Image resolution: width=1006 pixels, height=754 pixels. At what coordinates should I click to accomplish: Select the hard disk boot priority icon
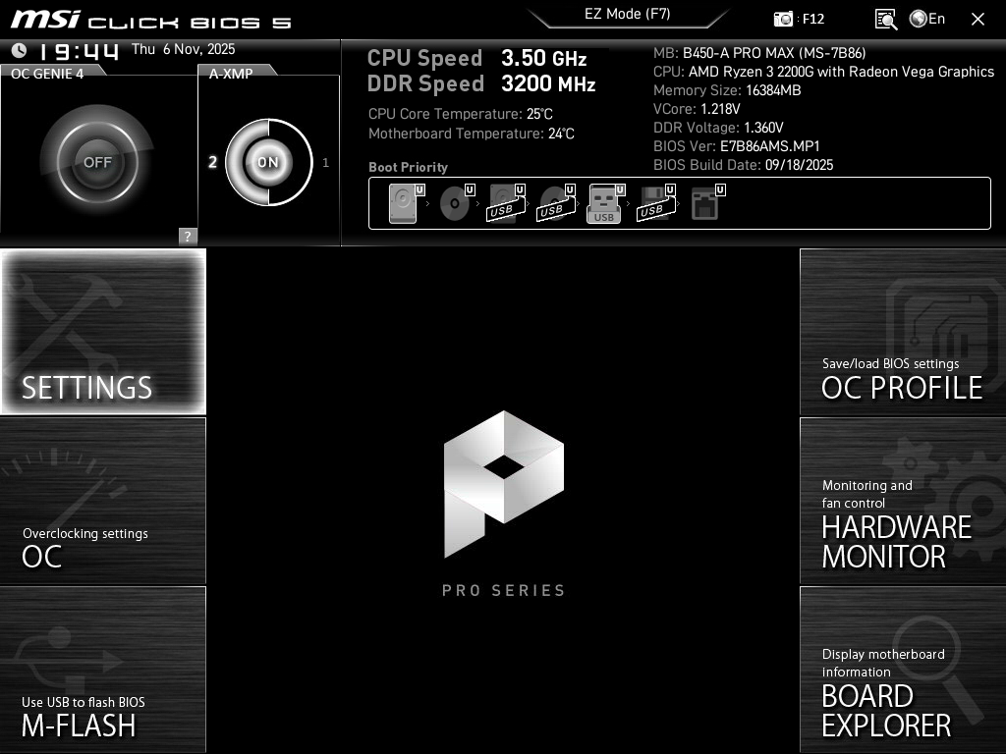click(401, 202)
